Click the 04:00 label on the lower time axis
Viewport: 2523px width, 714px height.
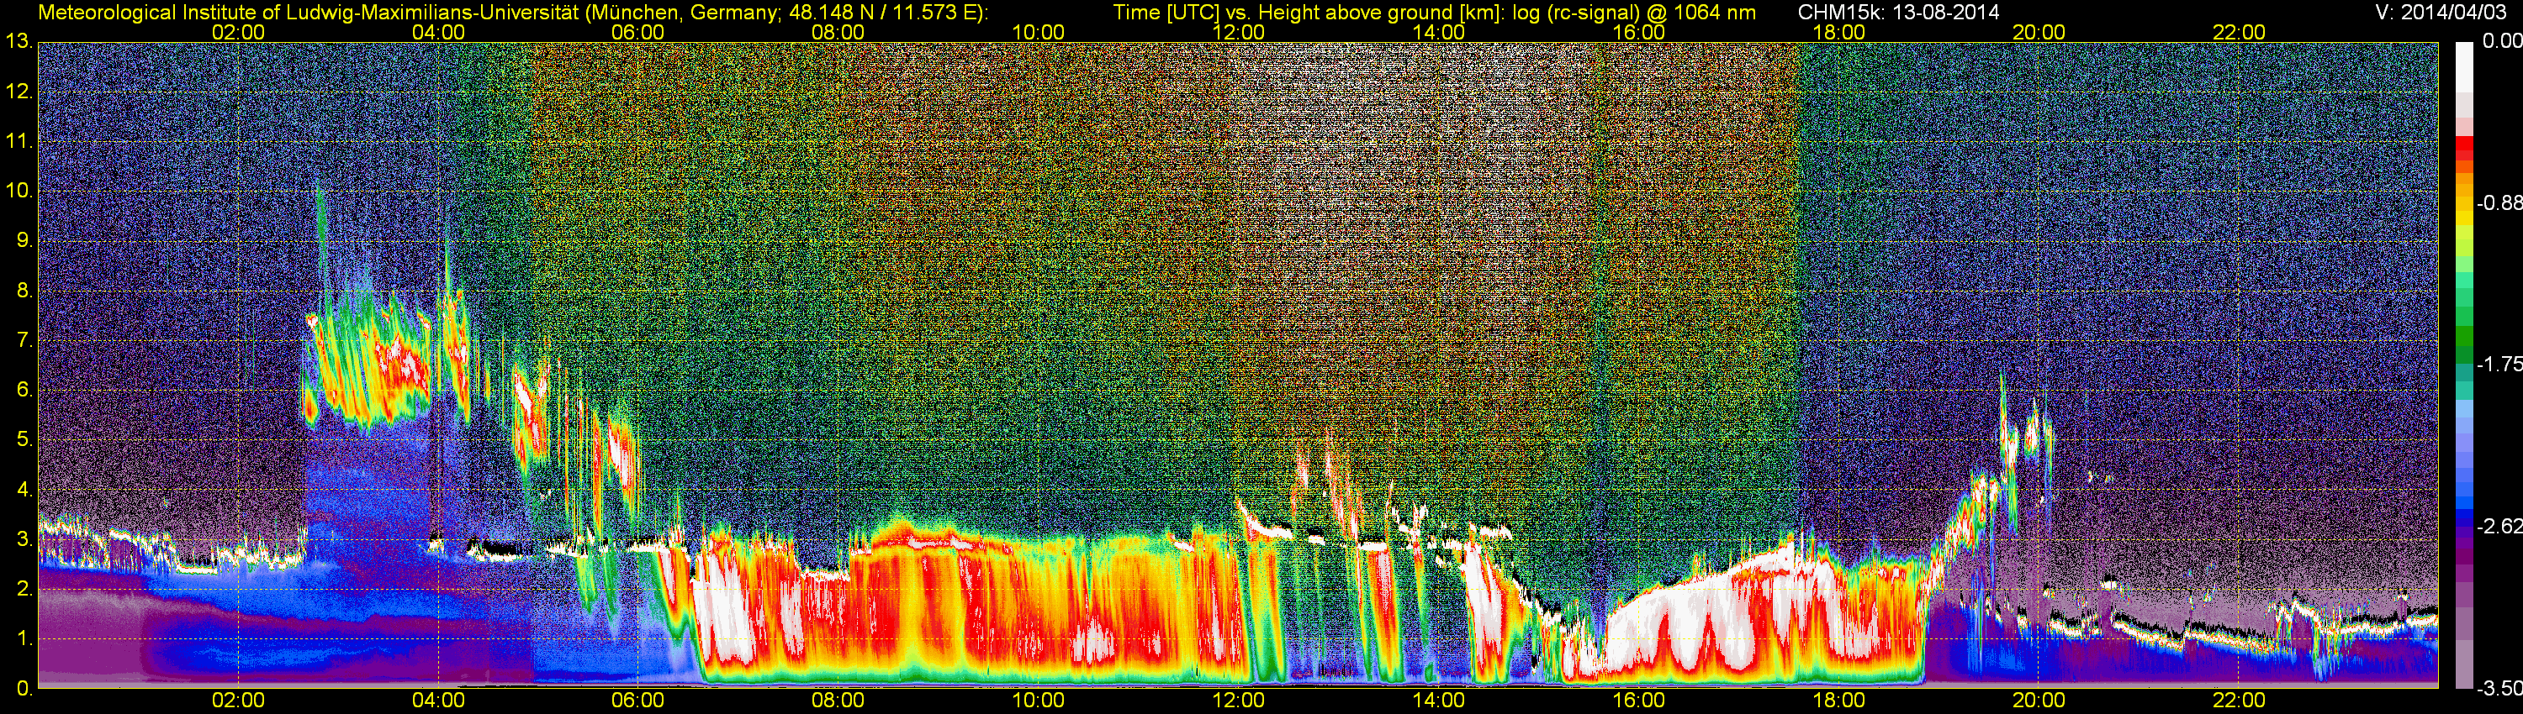[438, 701]
